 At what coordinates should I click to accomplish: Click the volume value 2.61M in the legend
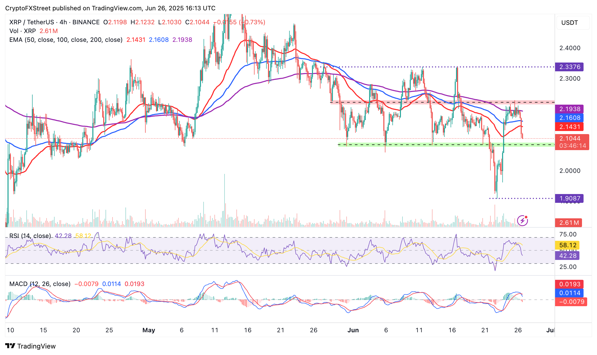pos(49,31)
